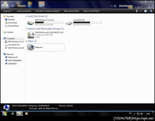This screenshot has height=121, width=155.
Task: Open the Local Disk (D:) drive icon
Action: point(69,23)
